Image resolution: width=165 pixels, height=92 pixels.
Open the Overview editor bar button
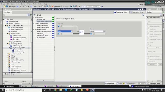pos(25,86)
